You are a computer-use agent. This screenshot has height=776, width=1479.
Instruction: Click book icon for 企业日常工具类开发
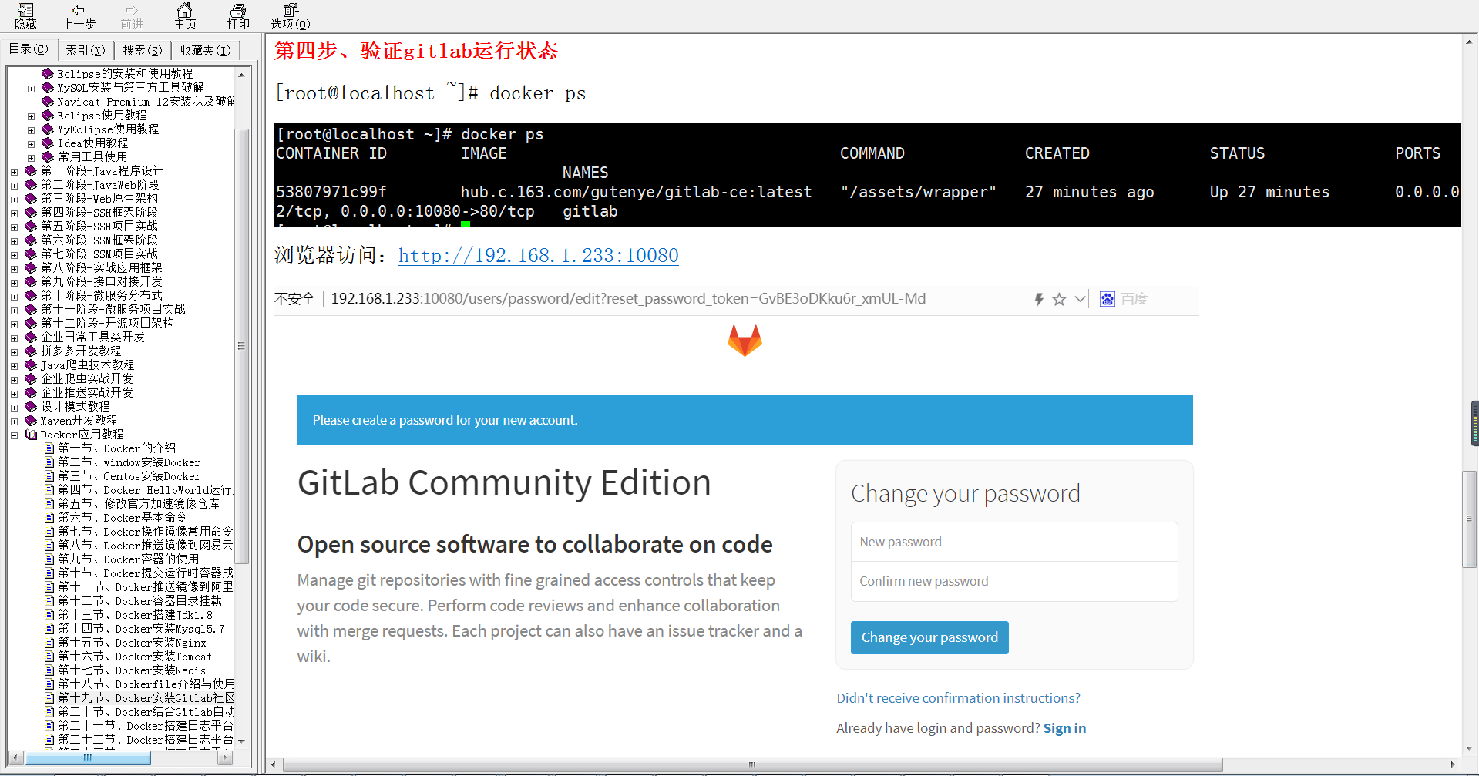(31, 338)
